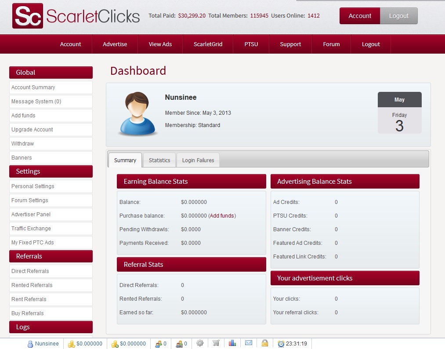Image resolution: width=445 pixels, height=349 pixels.
Task: Click the Add funds link beside Purchase balance
Action: (222, 216)
